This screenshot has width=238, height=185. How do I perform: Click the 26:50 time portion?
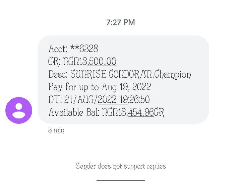(x=139, y=100)
